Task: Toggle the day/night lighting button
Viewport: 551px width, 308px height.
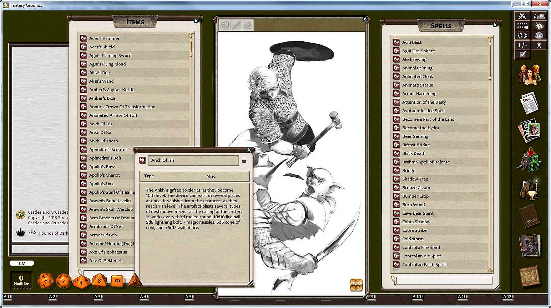Action: [522, 36]
